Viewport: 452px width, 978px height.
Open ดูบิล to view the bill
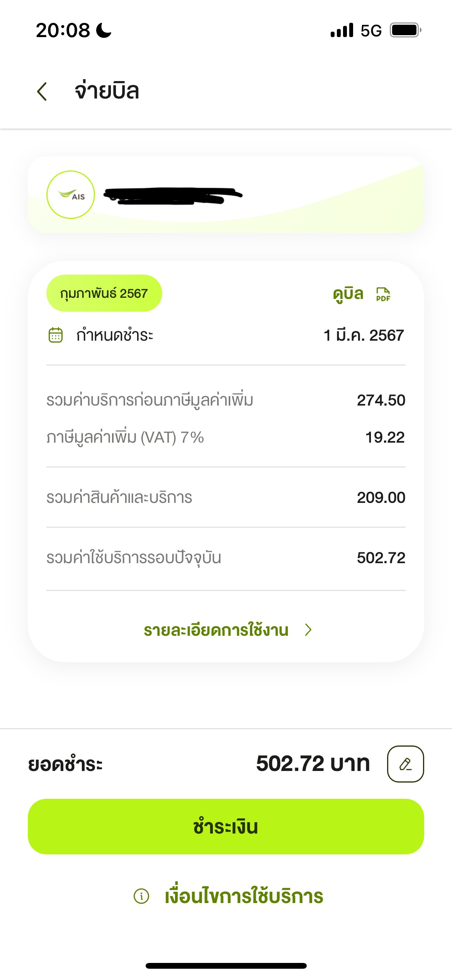(348, 294)
